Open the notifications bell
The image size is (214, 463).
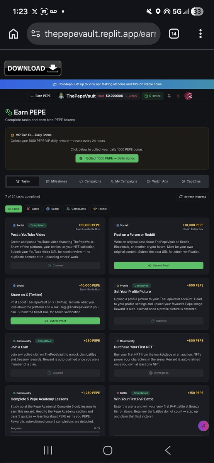[x=169, y=96]
